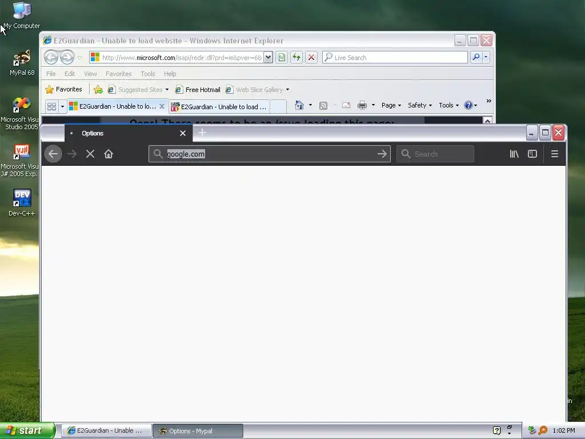Click Mypal stop loading X button
This screenshot has height=439, width=585.
(90, 154)
